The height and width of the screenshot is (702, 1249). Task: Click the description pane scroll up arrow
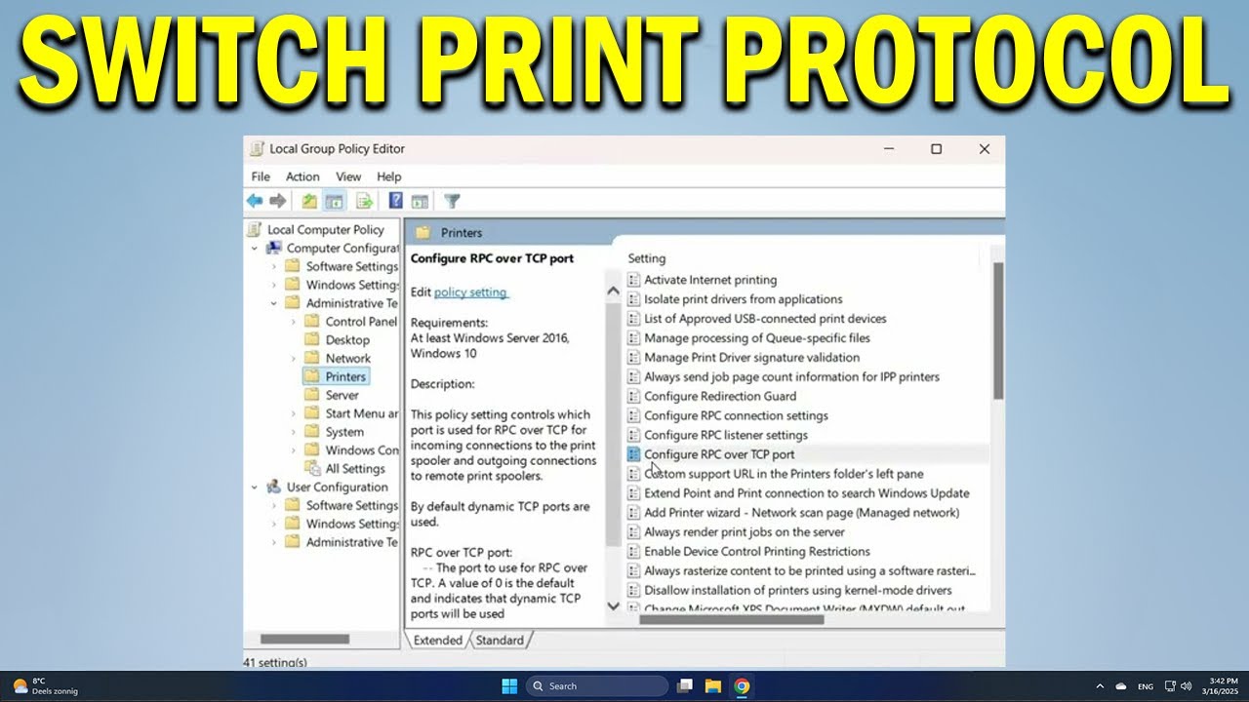coord(613,290)
